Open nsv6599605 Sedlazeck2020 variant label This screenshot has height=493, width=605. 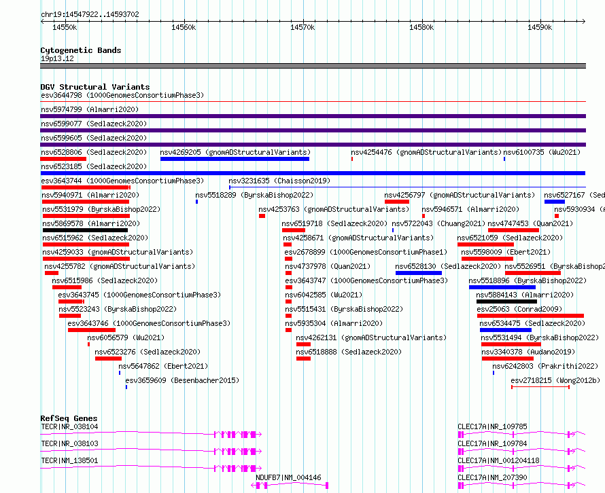94,138
